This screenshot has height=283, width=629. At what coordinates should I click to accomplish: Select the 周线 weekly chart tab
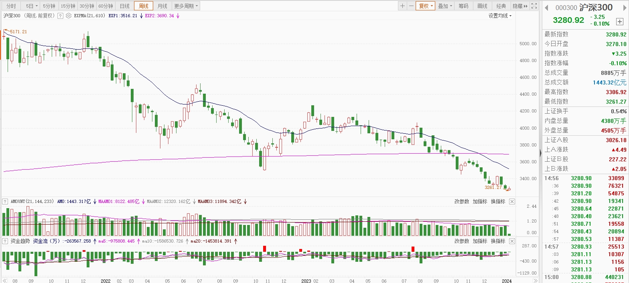click(144, 6)
